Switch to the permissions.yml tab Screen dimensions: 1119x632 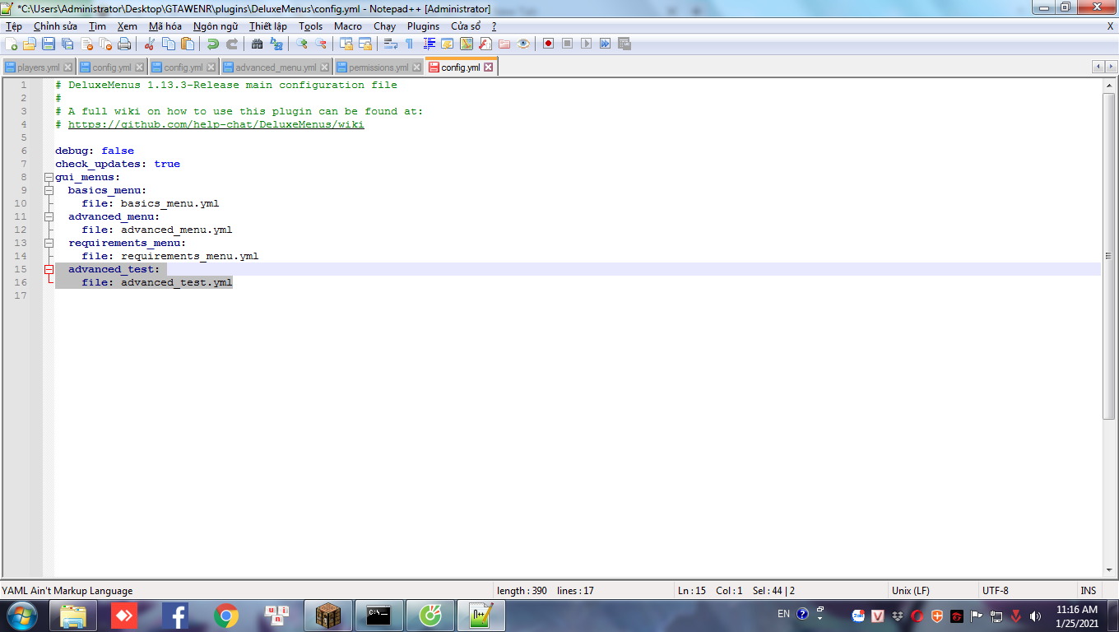pyautogui.click(x=378, y=67)
